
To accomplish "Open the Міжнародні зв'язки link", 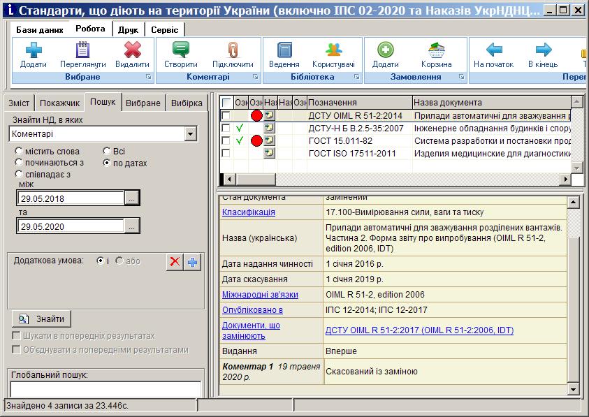I will [x=260, y=295].
